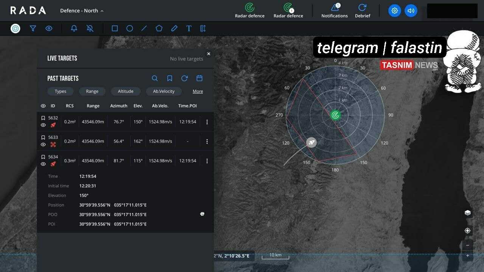The height and width of the screenshot is (272, 484).
Task: Click the filter funnel icon
Action: tap(33, 28)
